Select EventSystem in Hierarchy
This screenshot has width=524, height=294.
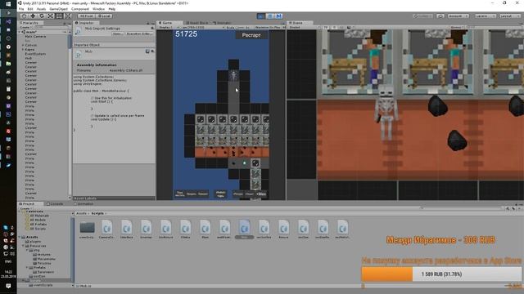35,54
